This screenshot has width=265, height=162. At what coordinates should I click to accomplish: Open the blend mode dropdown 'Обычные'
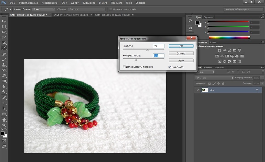(214, 78)
